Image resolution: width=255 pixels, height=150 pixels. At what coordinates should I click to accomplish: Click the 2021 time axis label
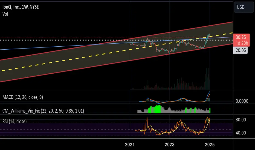click(x=130, y=145)
